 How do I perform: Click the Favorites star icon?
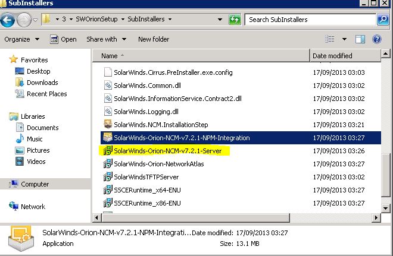[13, 59]
